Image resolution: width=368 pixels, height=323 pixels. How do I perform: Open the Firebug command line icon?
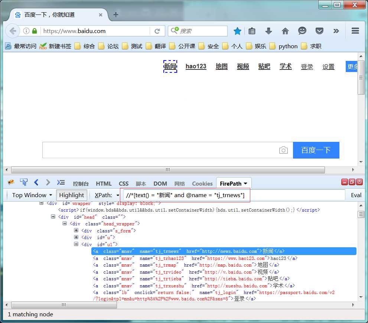[x=61, y=182]
